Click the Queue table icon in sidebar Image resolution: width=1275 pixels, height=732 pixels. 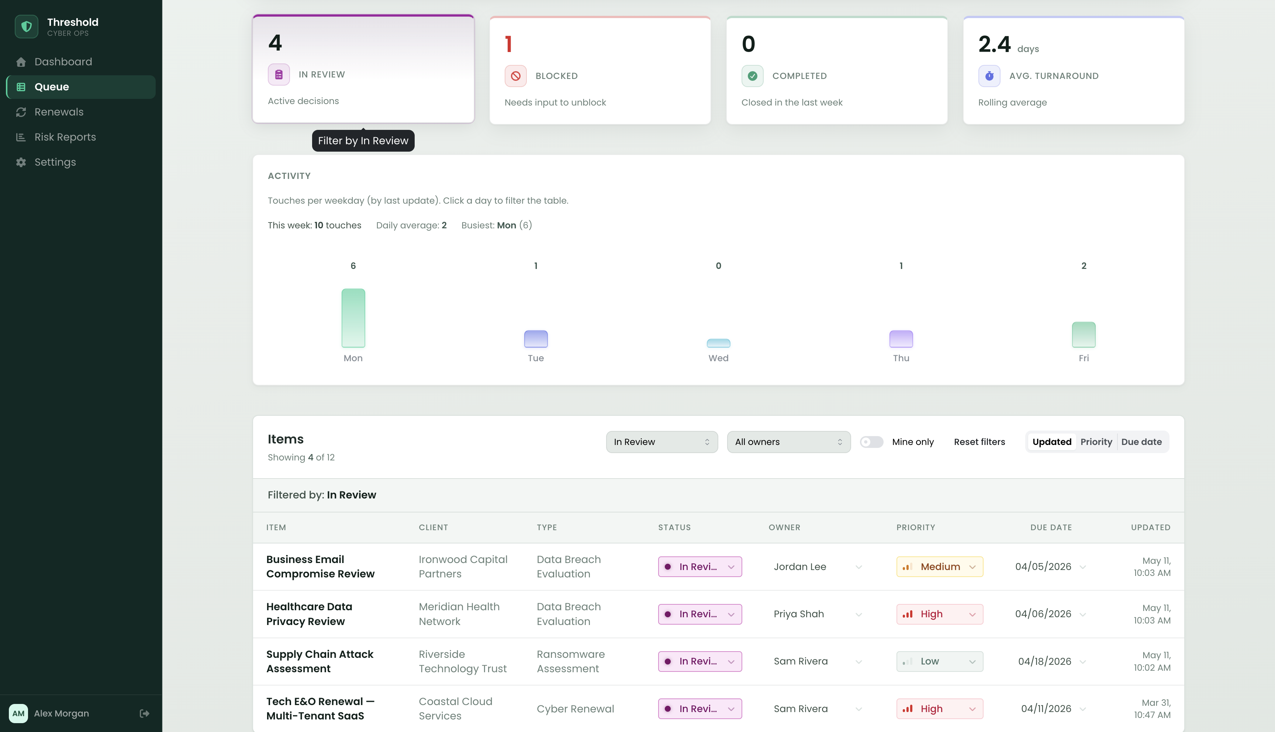coord(21,87)
